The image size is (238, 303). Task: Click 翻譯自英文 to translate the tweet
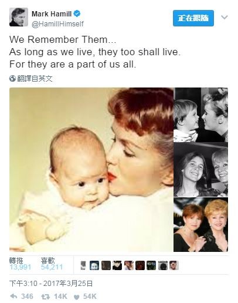click(x=35, y=79)
